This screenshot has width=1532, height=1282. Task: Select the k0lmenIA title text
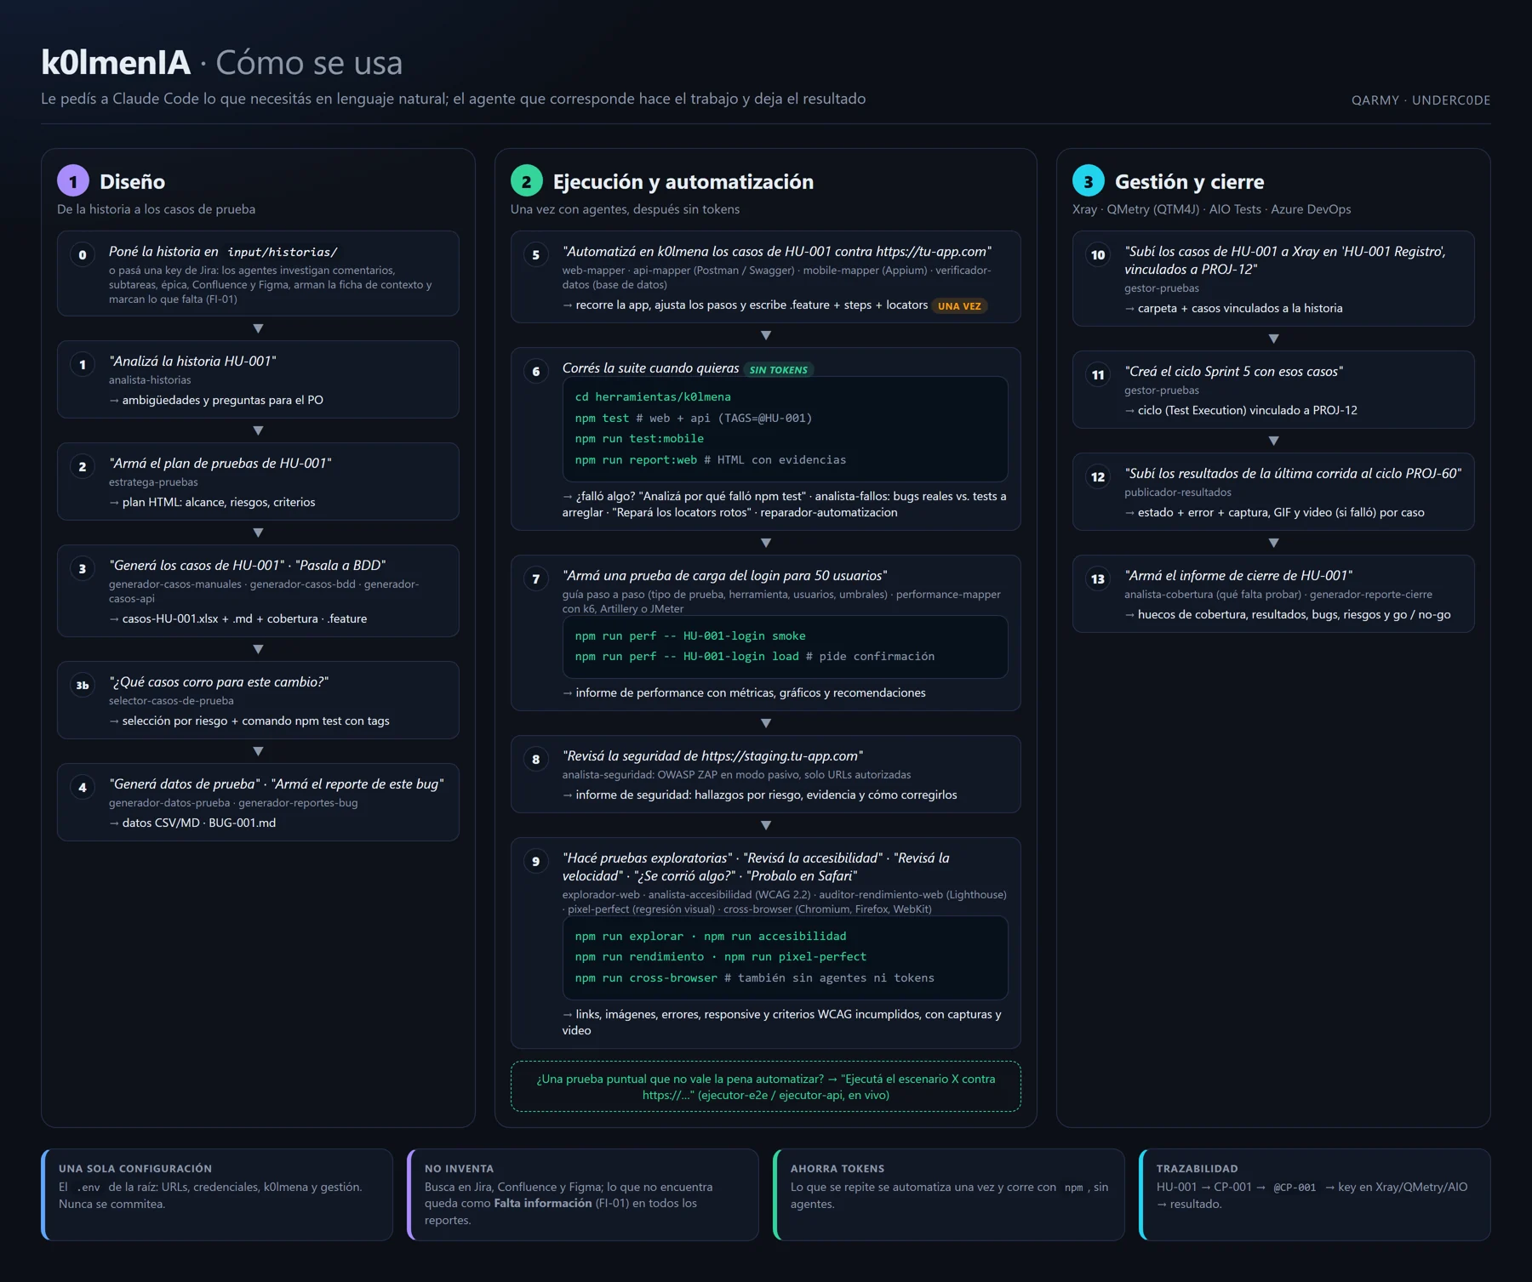click(116, 62)
